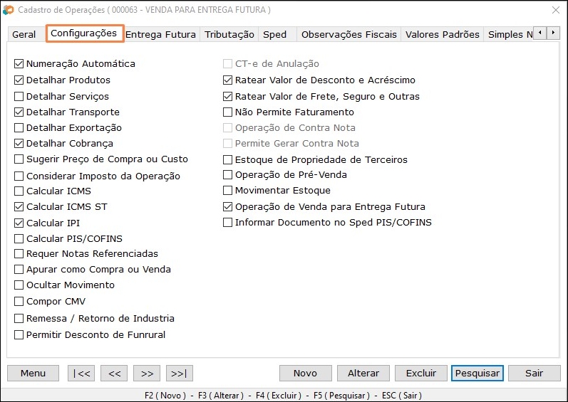The width and height of the screenshot is (568, 402).
Task: Click the Pesquisar button
Action: (477, 373)
